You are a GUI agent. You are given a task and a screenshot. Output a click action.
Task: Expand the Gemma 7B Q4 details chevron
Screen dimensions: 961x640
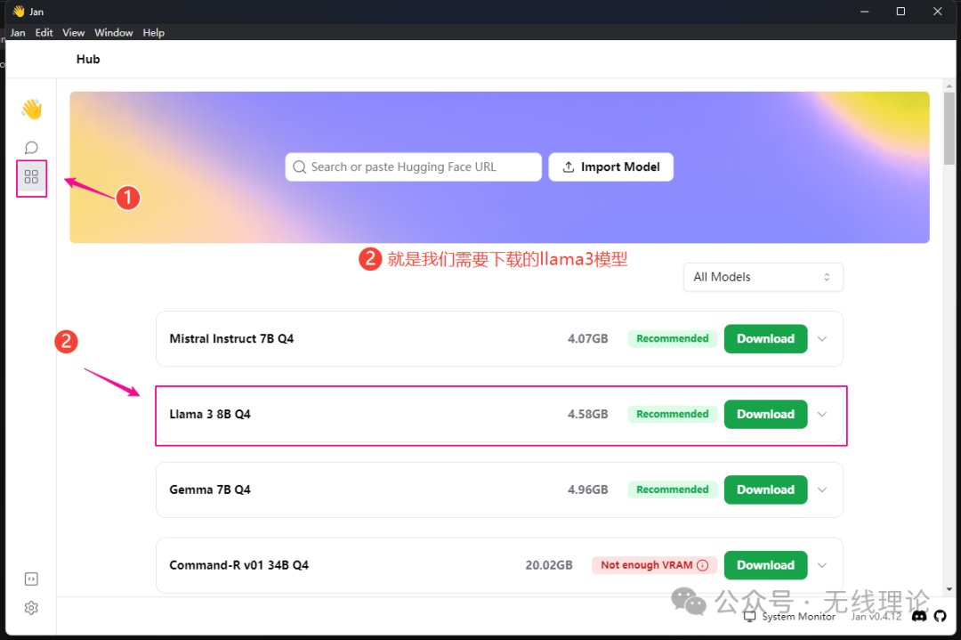coord(822,490)
